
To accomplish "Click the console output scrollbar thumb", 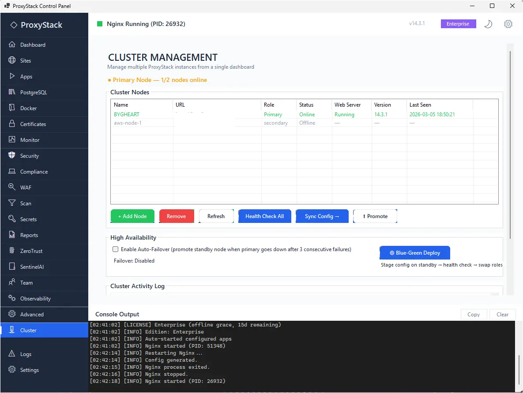I will click(x=519, y=370).
